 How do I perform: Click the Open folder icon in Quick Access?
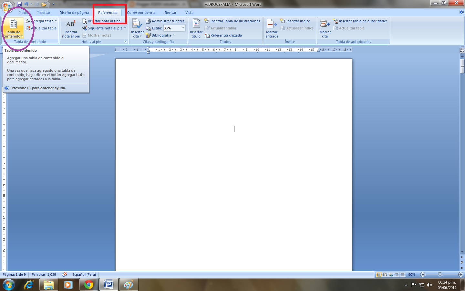tap(44, 4)
